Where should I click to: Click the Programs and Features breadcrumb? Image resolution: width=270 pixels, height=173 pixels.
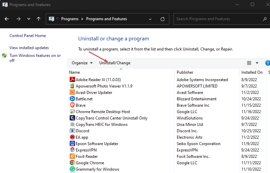pos(106,19)
